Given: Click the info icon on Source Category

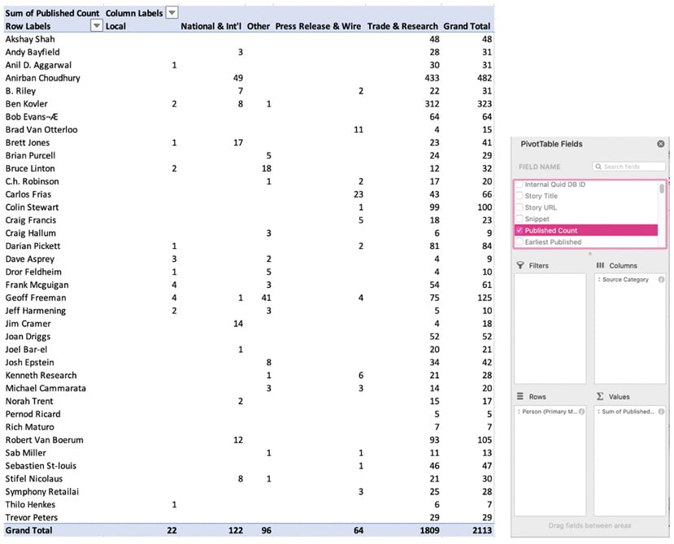Looking at the screenshot, I should pos(661,280).
